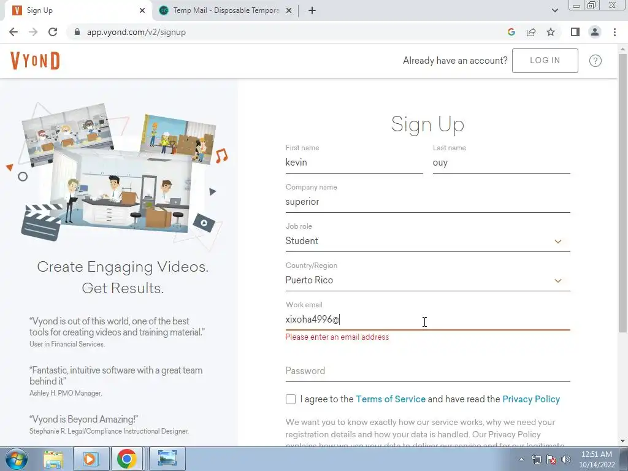
Task: Open the help question mark icon
Action: pos(595,61)
